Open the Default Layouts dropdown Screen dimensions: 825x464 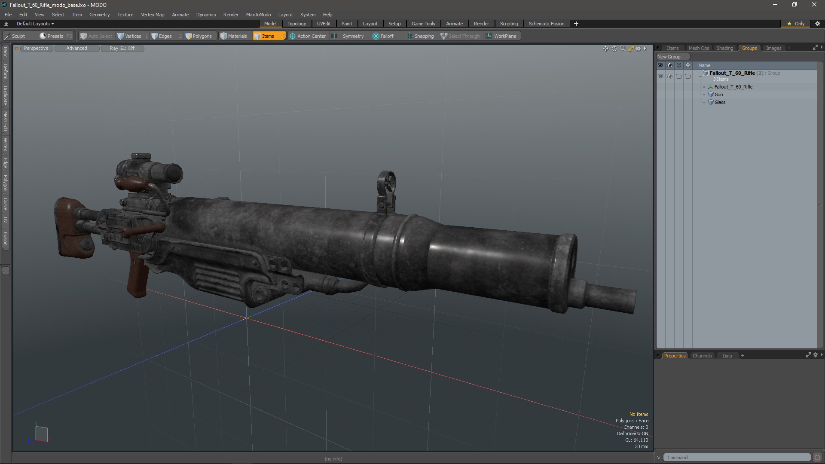pyautogui.click(x=35, y=24)
